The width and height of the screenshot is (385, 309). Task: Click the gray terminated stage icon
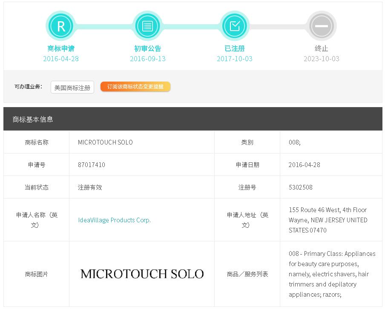pos(321,26)
